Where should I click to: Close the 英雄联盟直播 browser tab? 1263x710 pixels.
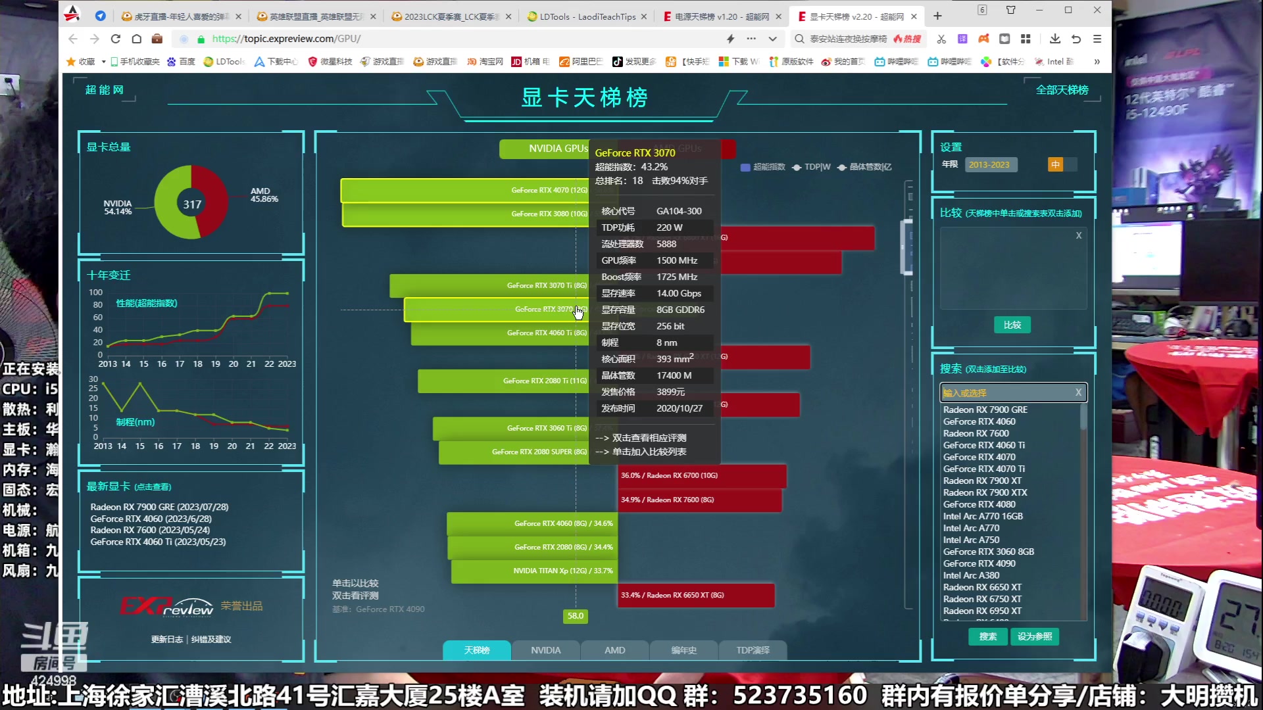pyautogui.click(x=373, y=16)
